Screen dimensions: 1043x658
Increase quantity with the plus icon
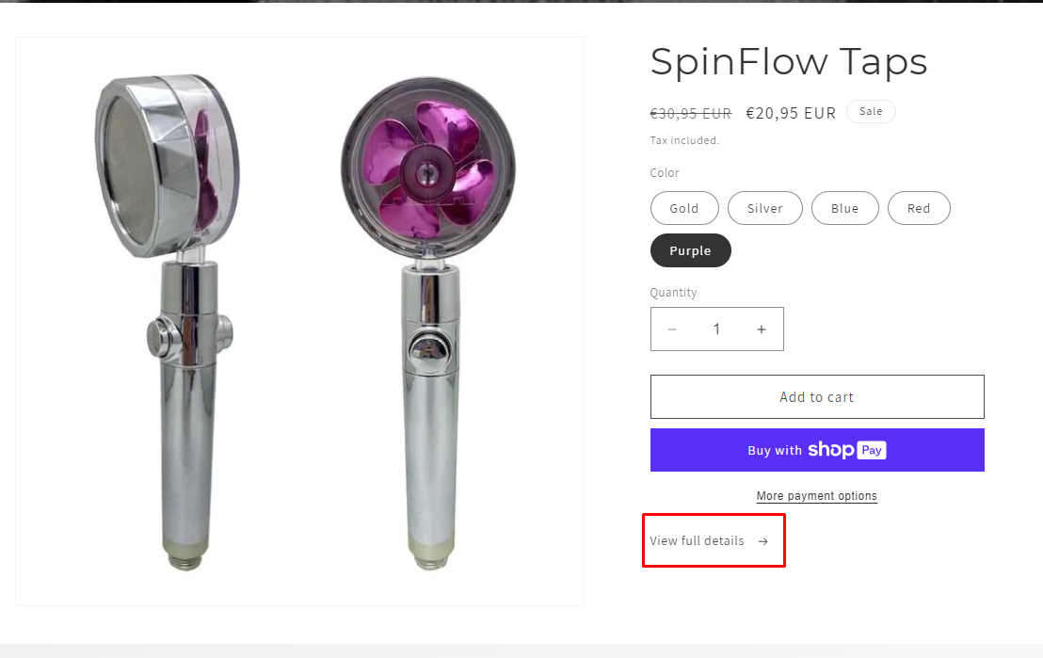pyautogui.click(x=762, y=329)
